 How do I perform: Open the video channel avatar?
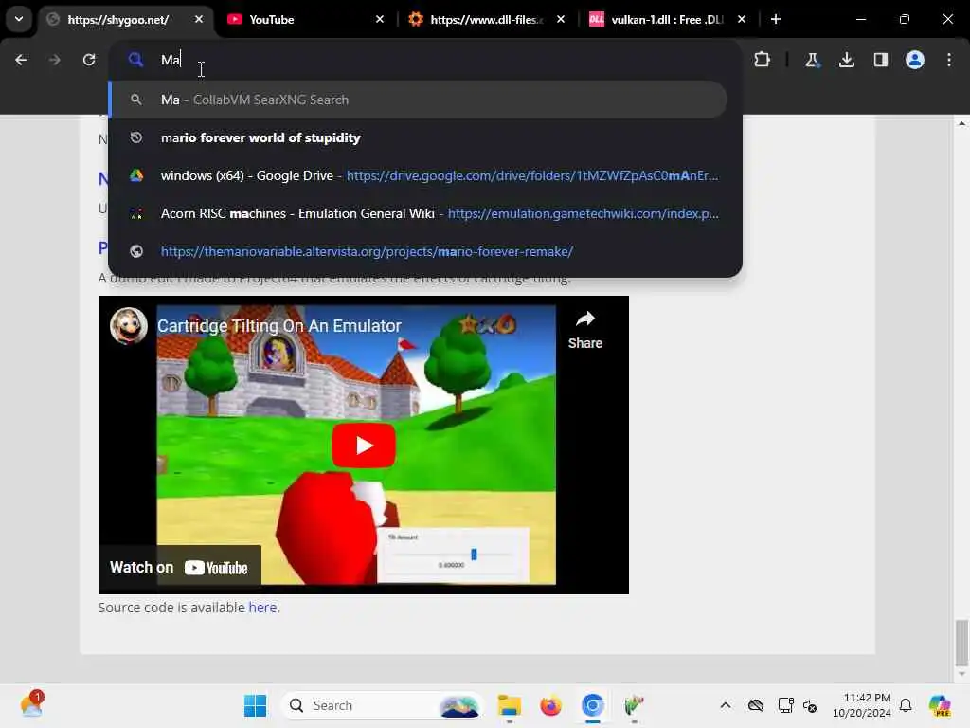129,326
